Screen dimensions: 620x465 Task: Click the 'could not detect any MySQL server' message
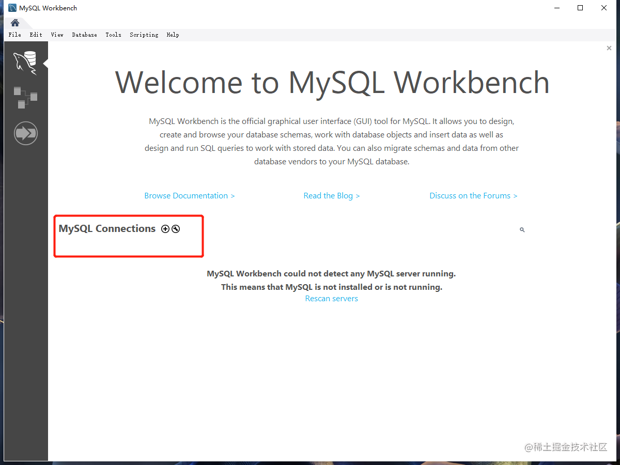click(331, 274)
